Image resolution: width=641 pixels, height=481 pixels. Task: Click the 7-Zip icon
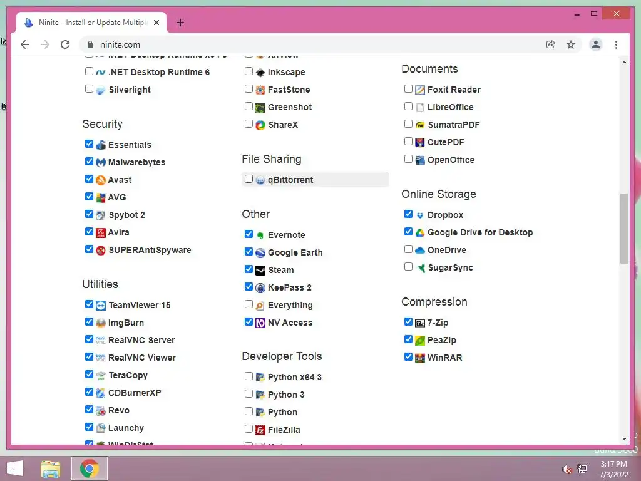tap(420, 323)
